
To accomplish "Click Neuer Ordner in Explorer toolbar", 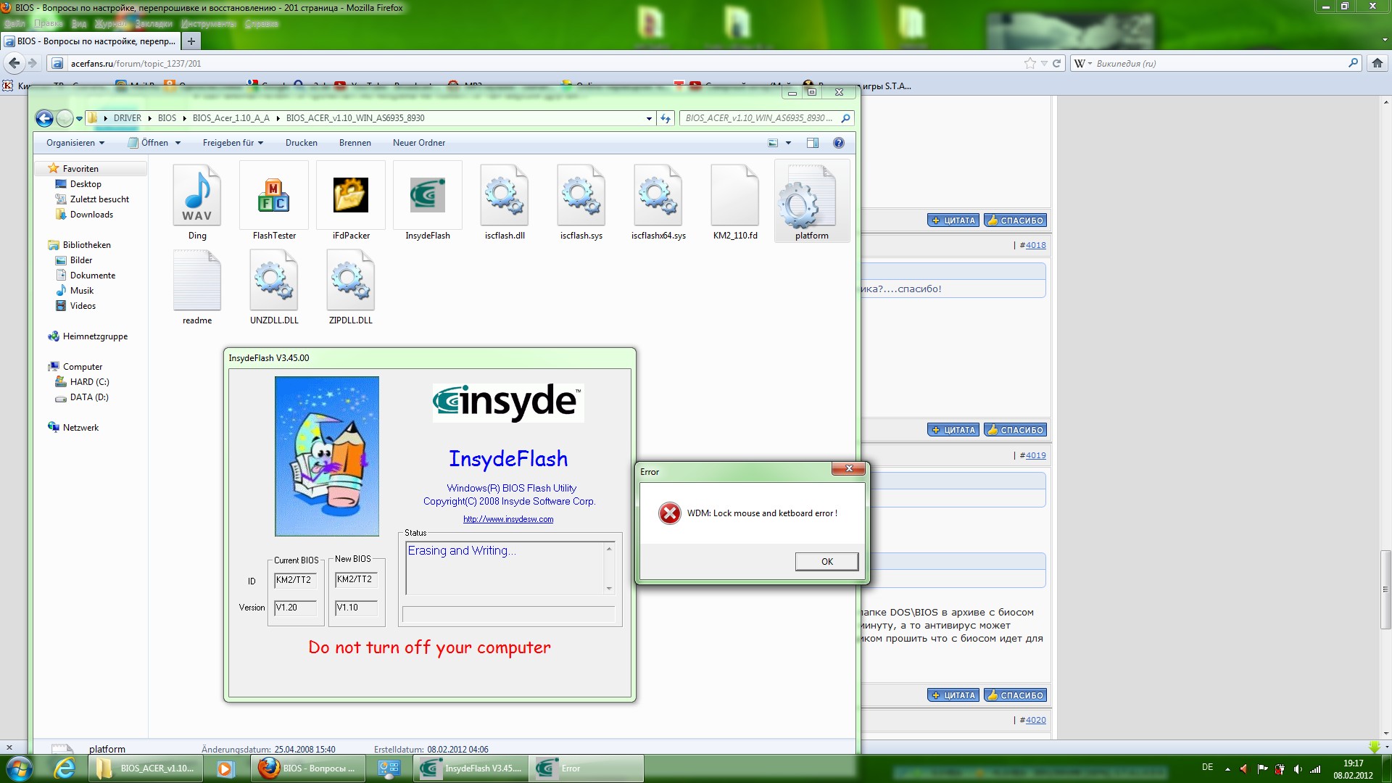I will click(x=419, y=143).
